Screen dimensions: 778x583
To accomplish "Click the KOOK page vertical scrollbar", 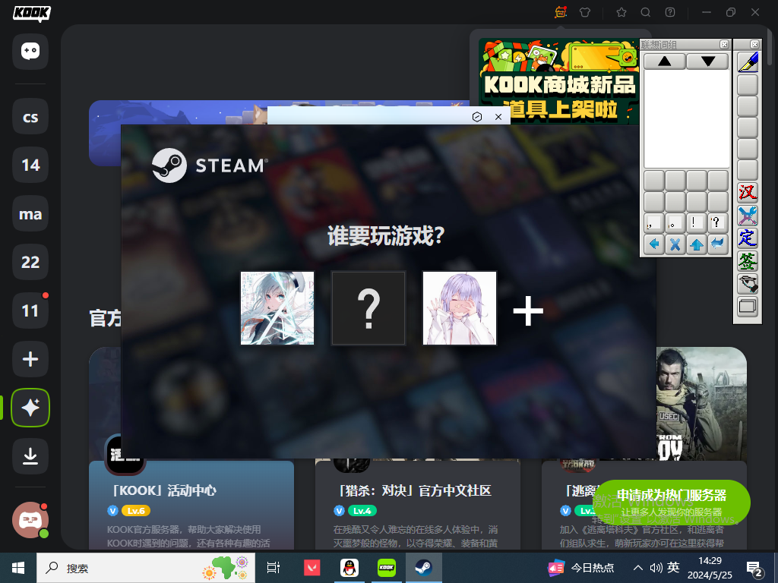I will (770, 47).
